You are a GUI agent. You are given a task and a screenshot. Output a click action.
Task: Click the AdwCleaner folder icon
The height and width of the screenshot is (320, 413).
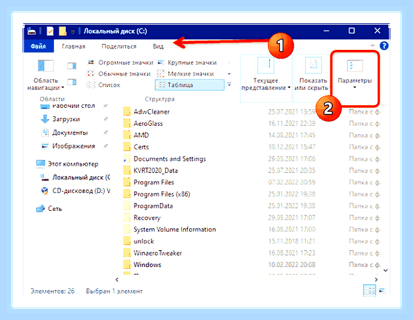tap(127, 112)
